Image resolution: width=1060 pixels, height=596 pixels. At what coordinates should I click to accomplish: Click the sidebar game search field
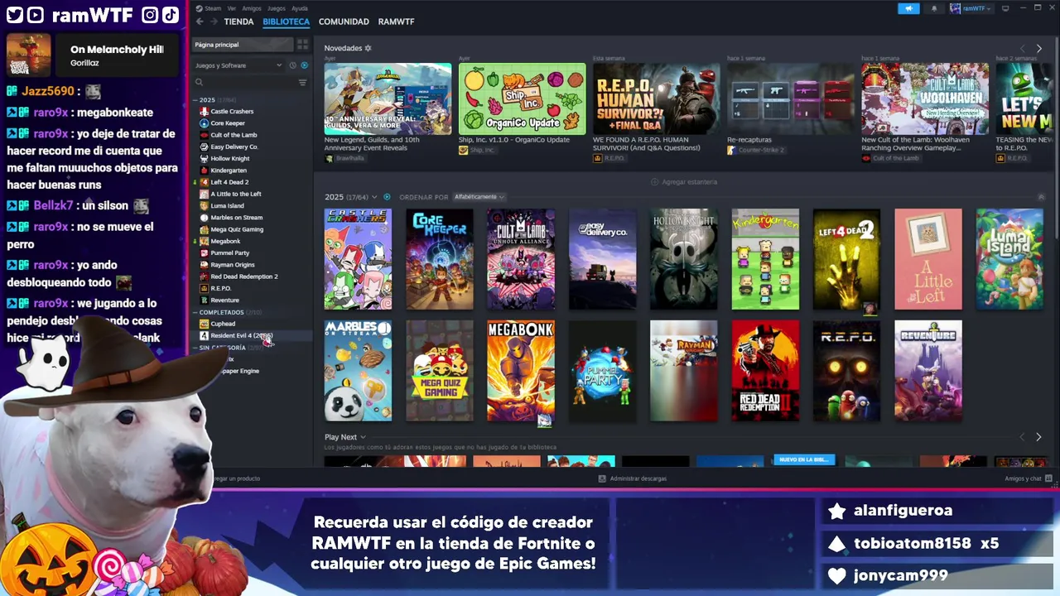250,82
